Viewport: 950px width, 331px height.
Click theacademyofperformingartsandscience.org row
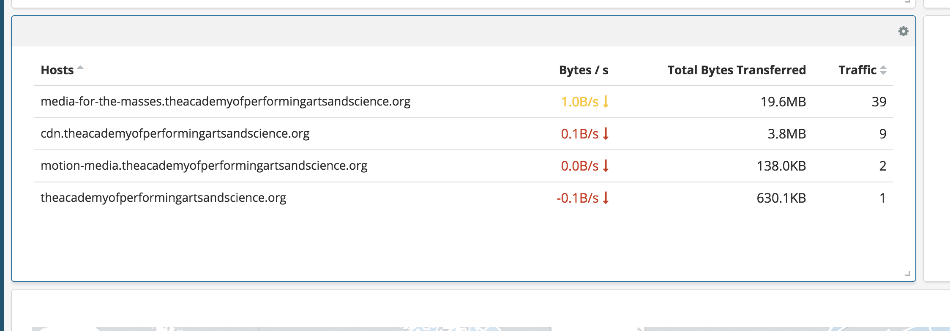point(164,198)
